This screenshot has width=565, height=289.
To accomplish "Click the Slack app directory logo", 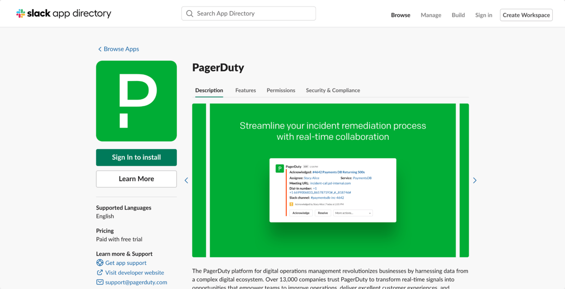I will click(64, 14).
